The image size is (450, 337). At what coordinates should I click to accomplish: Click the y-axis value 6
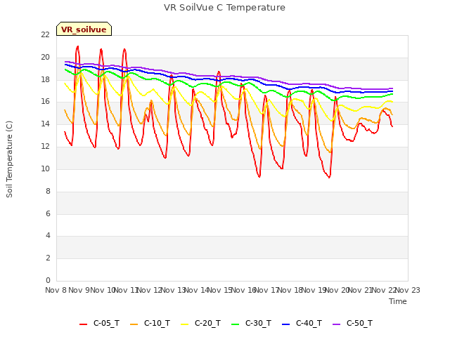[48, 213]
